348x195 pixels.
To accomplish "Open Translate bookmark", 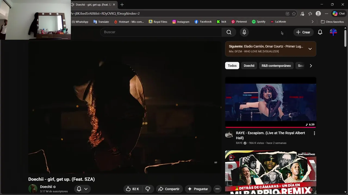I will [x=101, y=22].
